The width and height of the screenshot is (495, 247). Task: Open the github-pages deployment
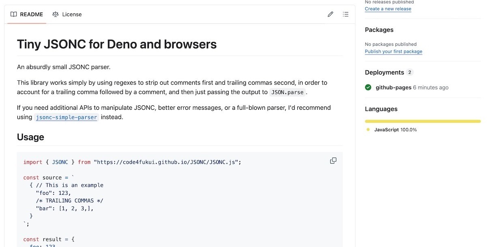pos(393,87)
